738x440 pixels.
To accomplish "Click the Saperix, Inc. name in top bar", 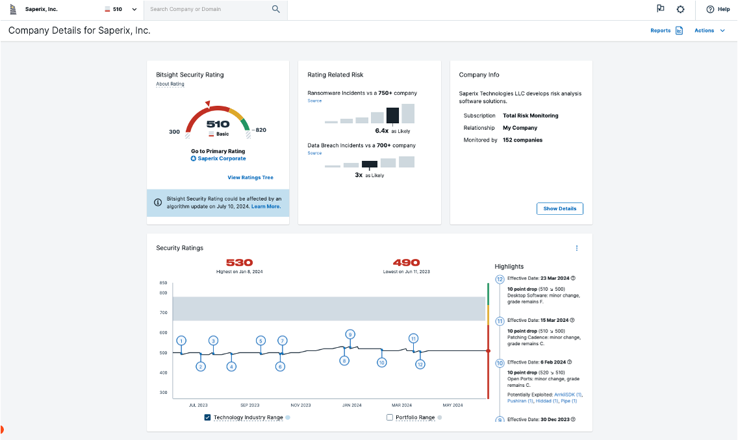I will 42,9.
